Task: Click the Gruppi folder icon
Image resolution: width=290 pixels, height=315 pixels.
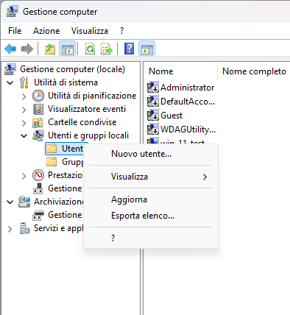Action: pos(52,162)
